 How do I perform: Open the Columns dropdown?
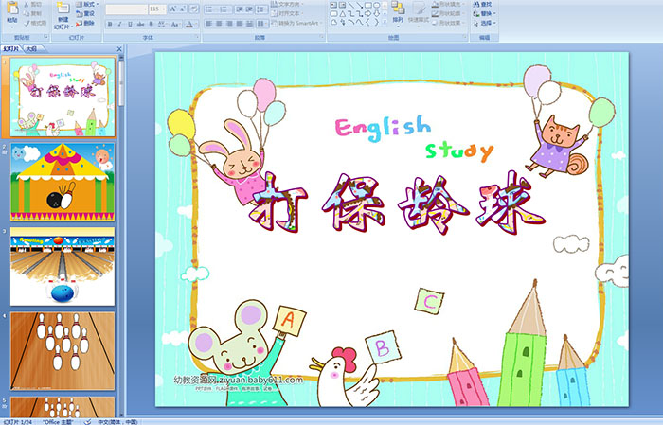coord(262,24)
